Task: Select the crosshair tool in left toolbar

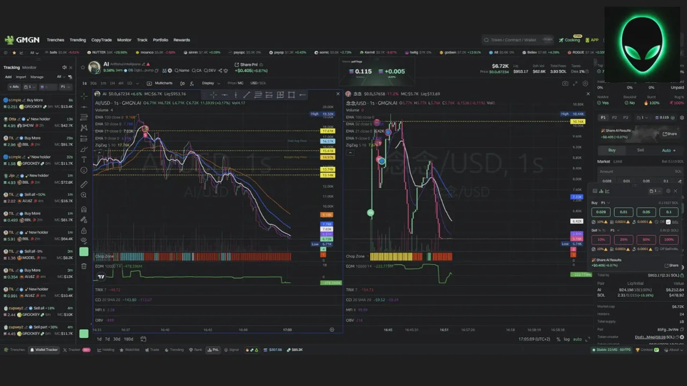Action: [84, 96]
